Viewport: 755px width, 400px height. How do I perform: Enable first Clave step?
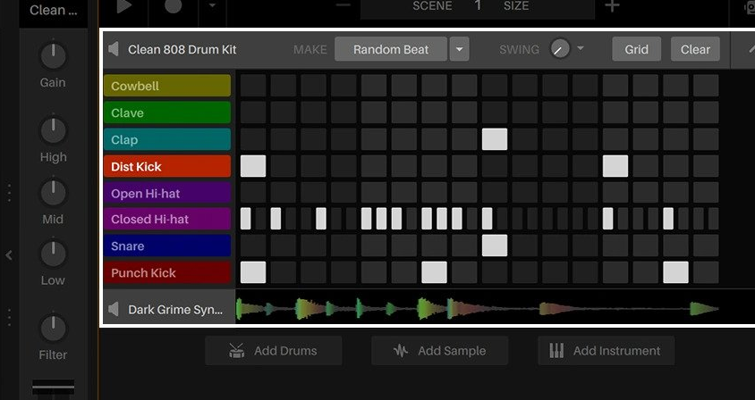point(253,112)
